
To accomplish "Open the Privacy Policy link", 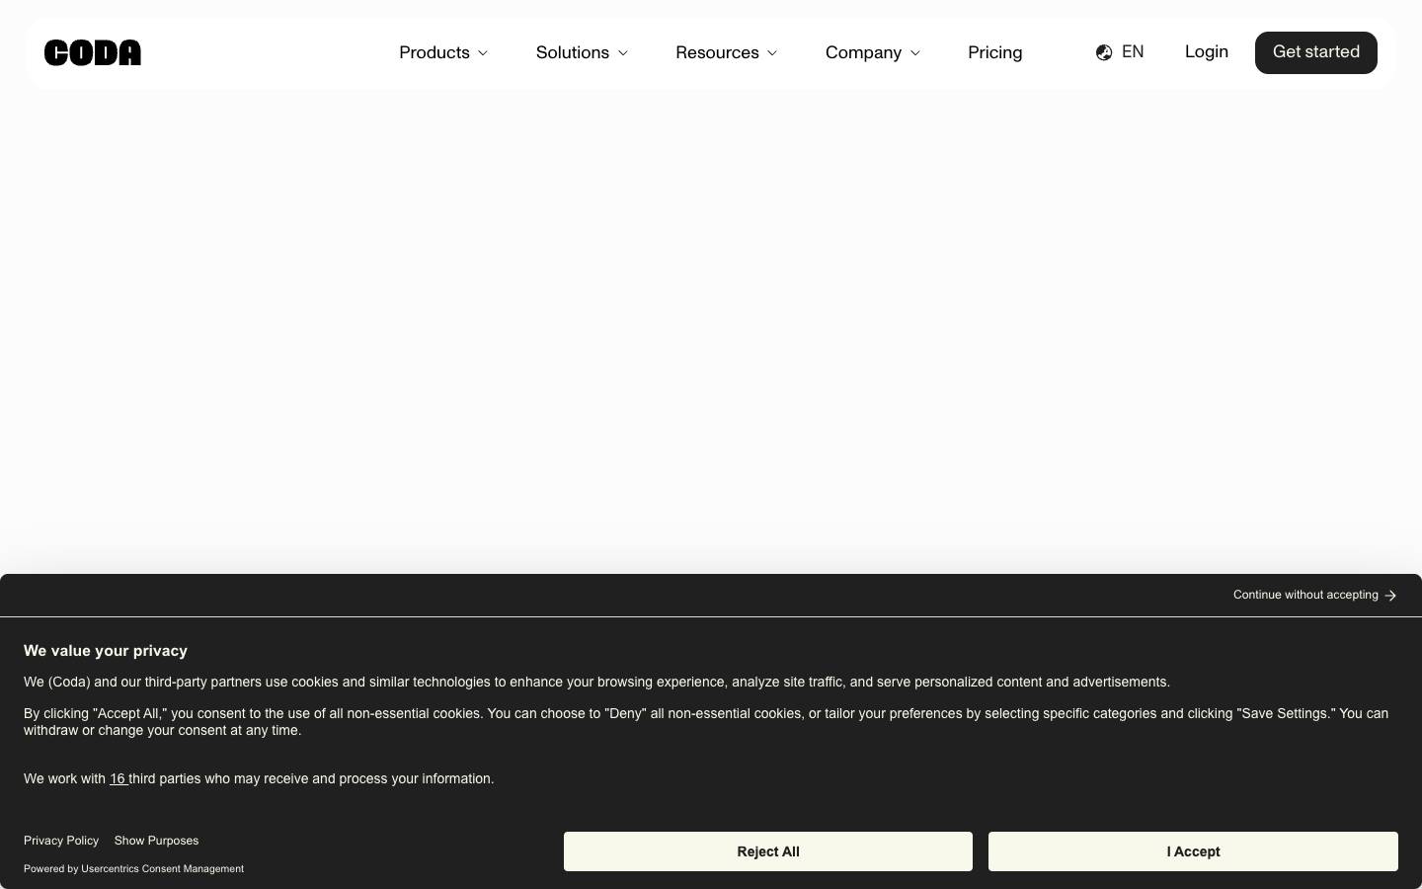I will point(61,841).
